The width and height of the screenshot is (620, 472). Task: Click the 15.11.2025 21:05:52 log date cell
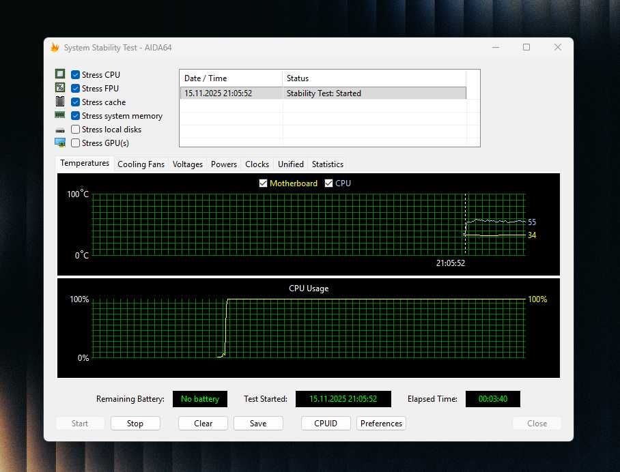(x=218, y=93)
